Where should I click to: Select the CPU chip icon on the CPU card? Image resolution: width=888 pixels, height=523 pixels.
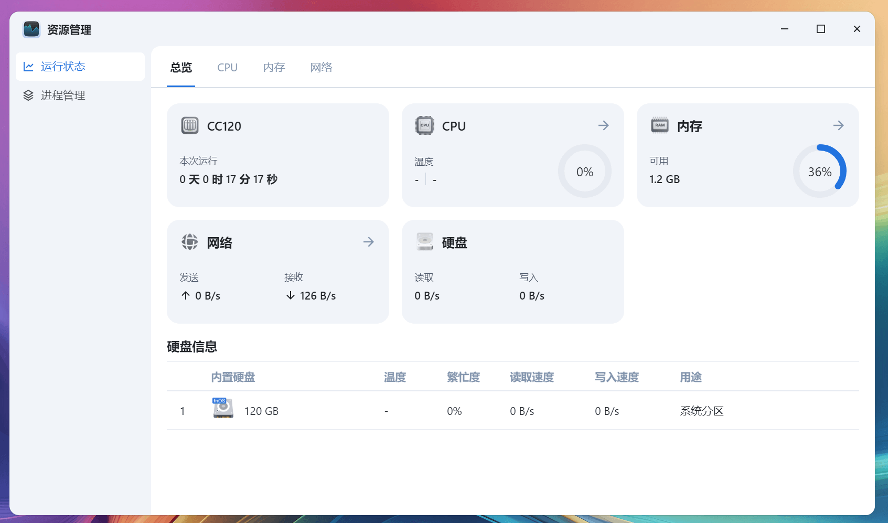click(425, 125)
